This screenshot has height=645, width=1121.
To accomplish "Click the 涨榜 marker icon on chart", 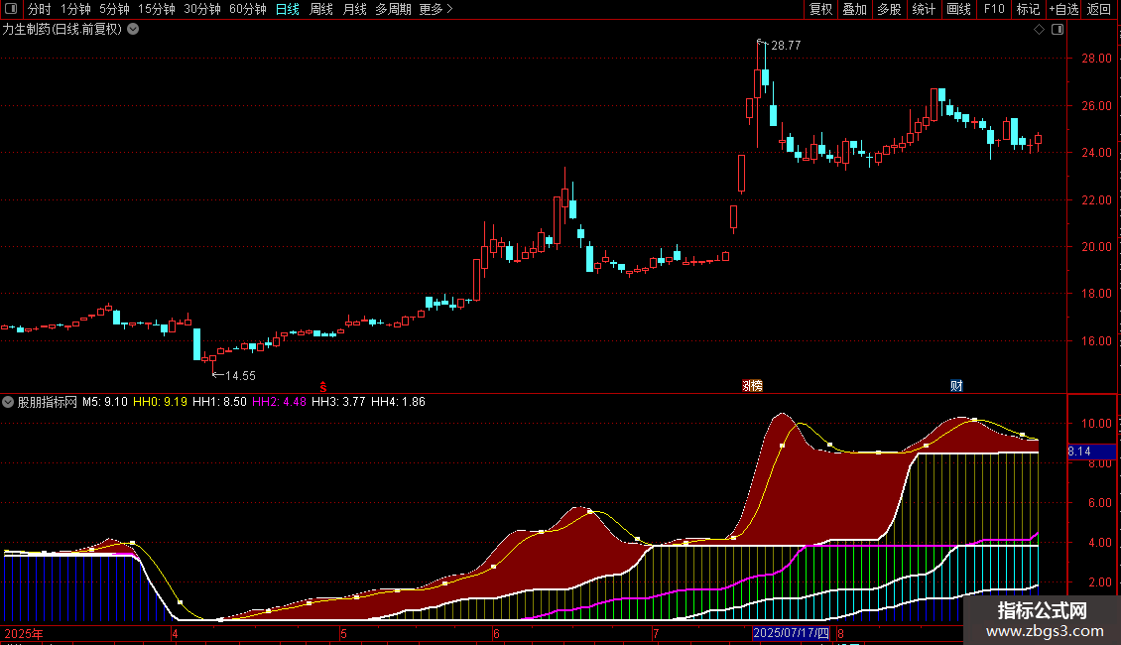I will (752, 385).
